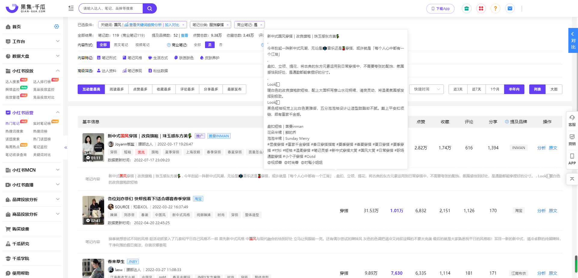Screen dimensions: 578x278
Task: Open the 新中式国风穿搭 video thumbnail
Action: pyautogui.click(x=93, y=148)
